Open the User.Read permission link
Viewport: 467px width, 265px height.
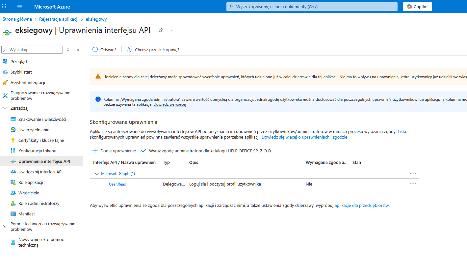(117, 184)
